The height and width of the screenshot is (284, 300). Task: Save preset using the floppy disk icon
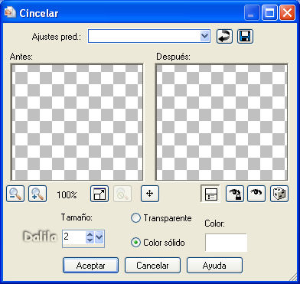245,37
